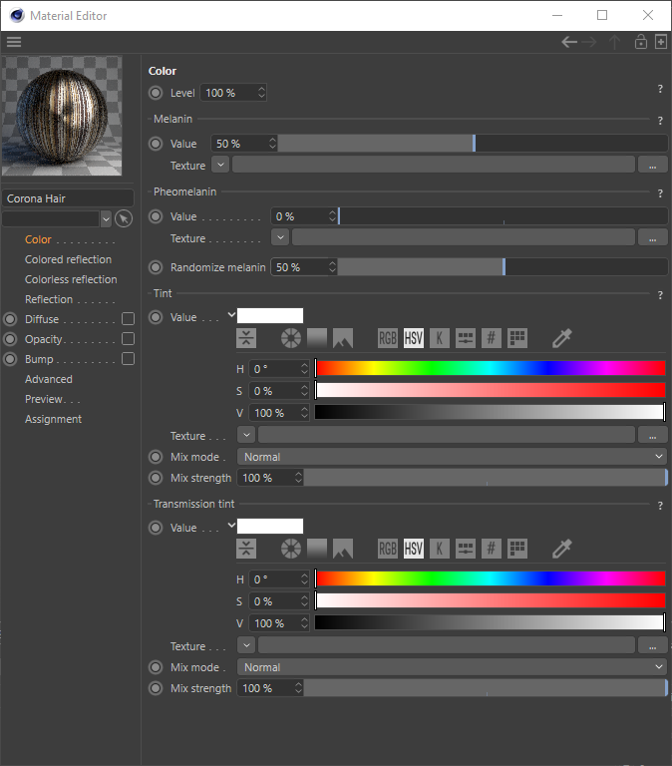672x766 pixels.
Task: Go forward with the right arrow icon
Action: coord(589,42)
